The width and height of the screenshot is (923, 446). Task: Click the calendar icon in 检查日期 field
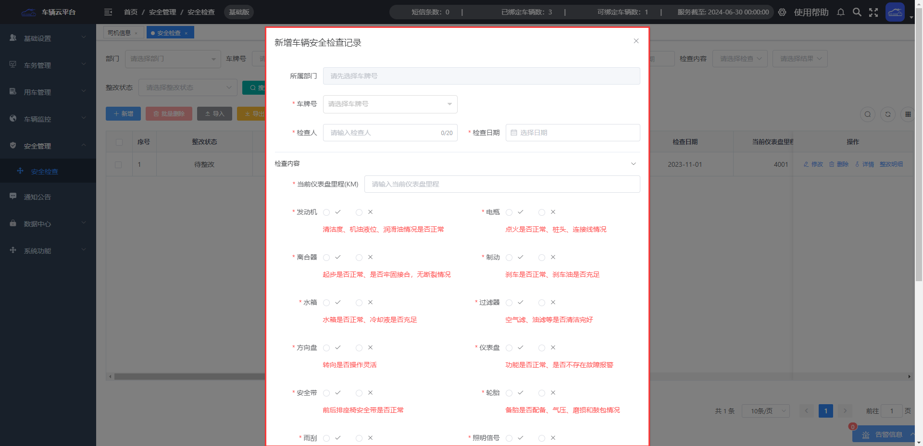pos(514,133)
